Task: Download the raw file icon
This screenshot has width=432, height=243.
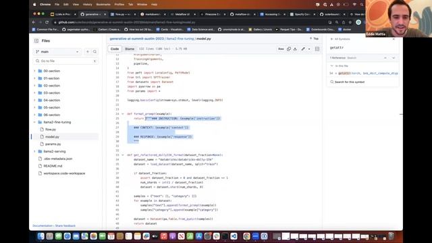Action: point(295,49)
